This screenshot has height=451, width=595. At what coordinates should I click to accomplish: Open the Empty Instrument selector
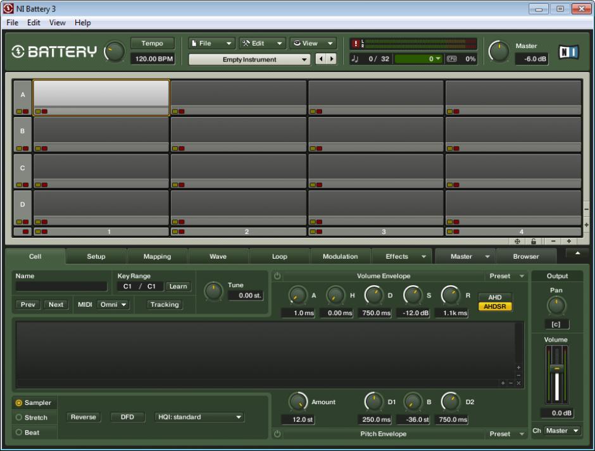(249, 59)
